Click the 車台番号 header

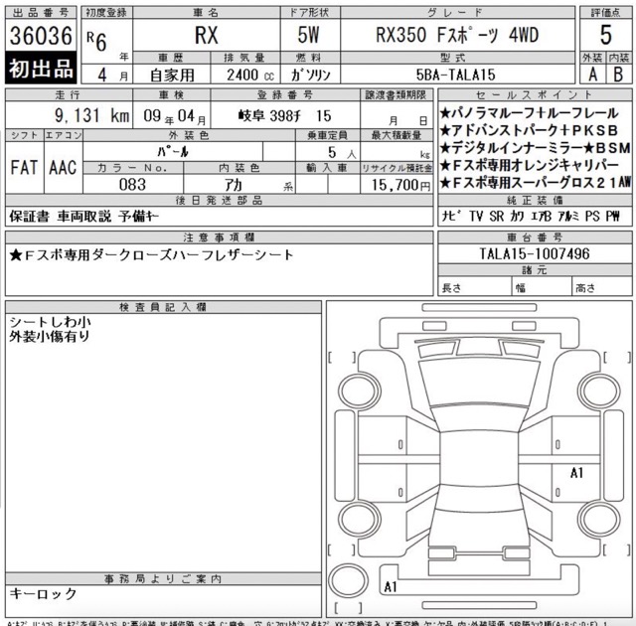[x=535, y=237]
